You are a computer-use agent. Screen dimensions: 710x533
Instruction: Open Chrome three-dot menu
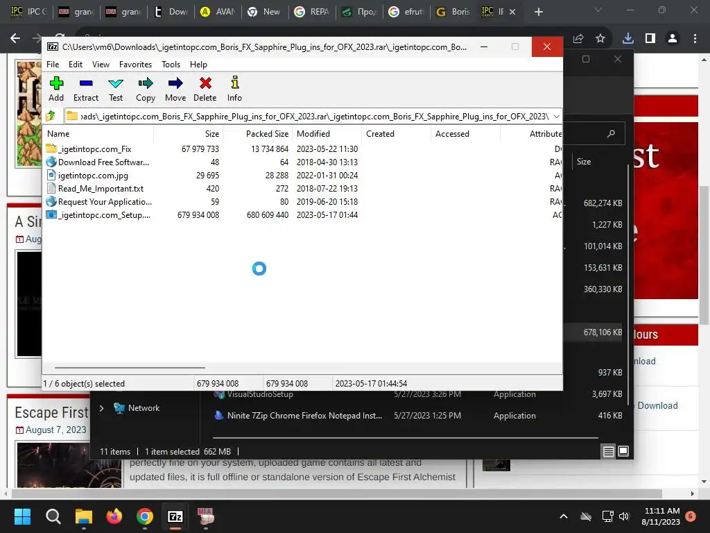695,39
